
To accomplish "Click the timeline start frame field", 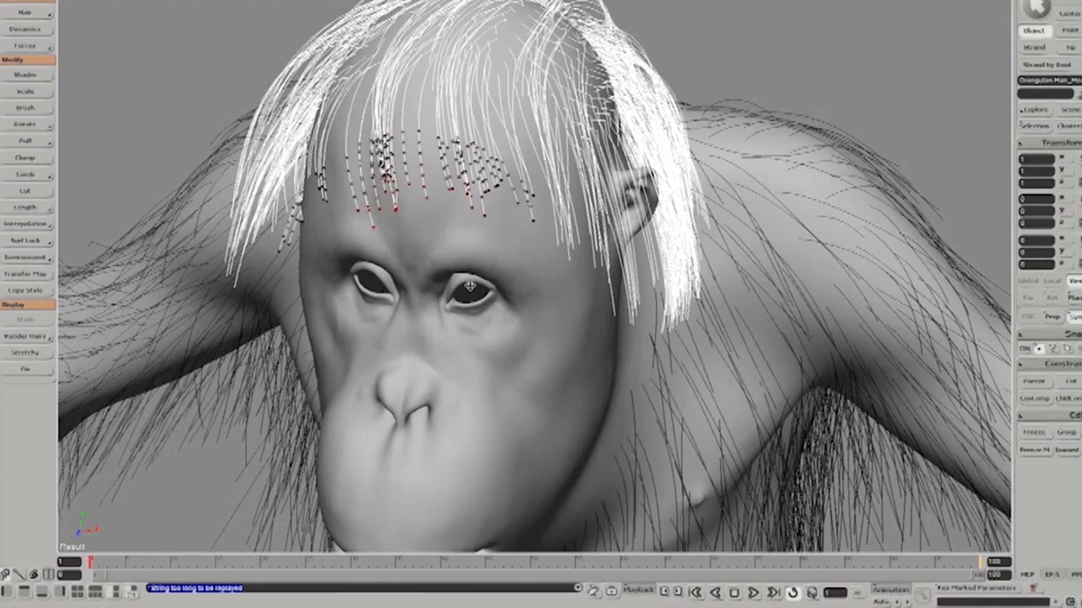I will pos(69,562).
